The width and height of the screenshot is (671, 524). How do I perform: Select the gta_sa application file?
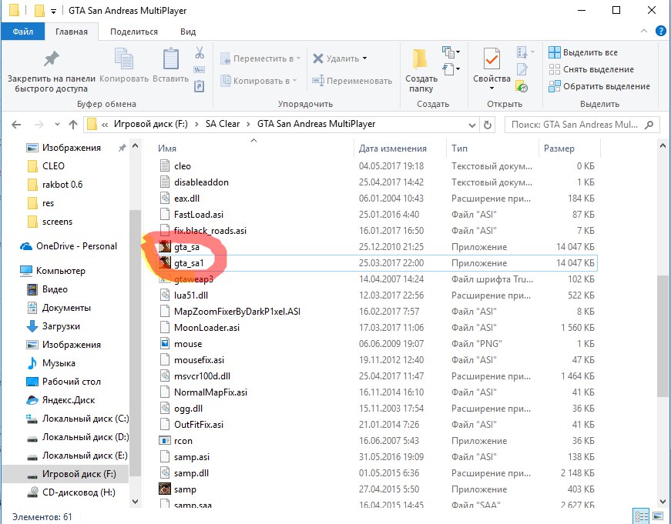pos(377,247)
